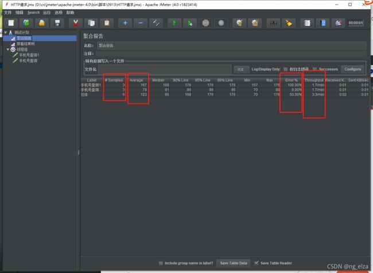Image resolution: width=373 pixels, height=273 pixels.
Task: Click into the 名称 name field
Action: coord(232,45)
